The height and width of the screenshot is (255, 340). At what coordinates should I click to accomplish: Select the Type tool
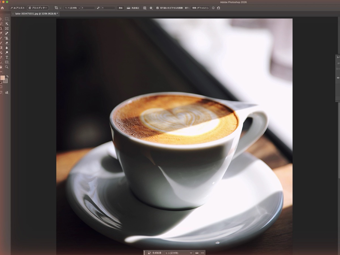tap(7, 57)
